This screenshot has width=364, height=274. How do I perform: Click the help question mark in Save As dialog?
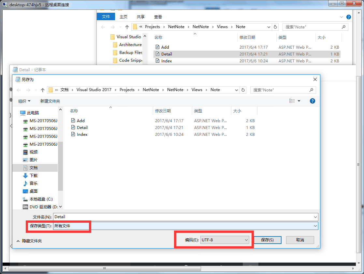[x=312, y=101]
